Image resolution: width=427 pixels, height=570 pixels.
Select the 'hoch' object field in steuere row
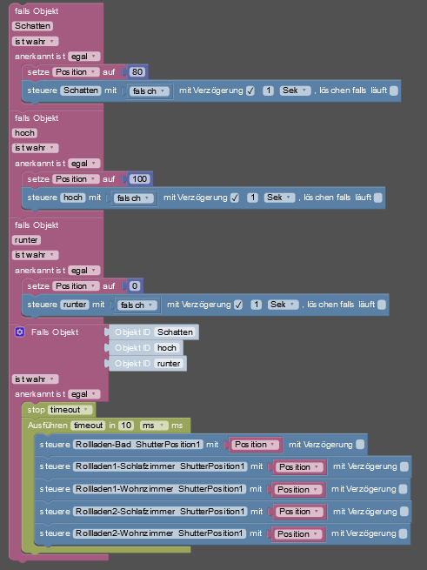(73, 198)
